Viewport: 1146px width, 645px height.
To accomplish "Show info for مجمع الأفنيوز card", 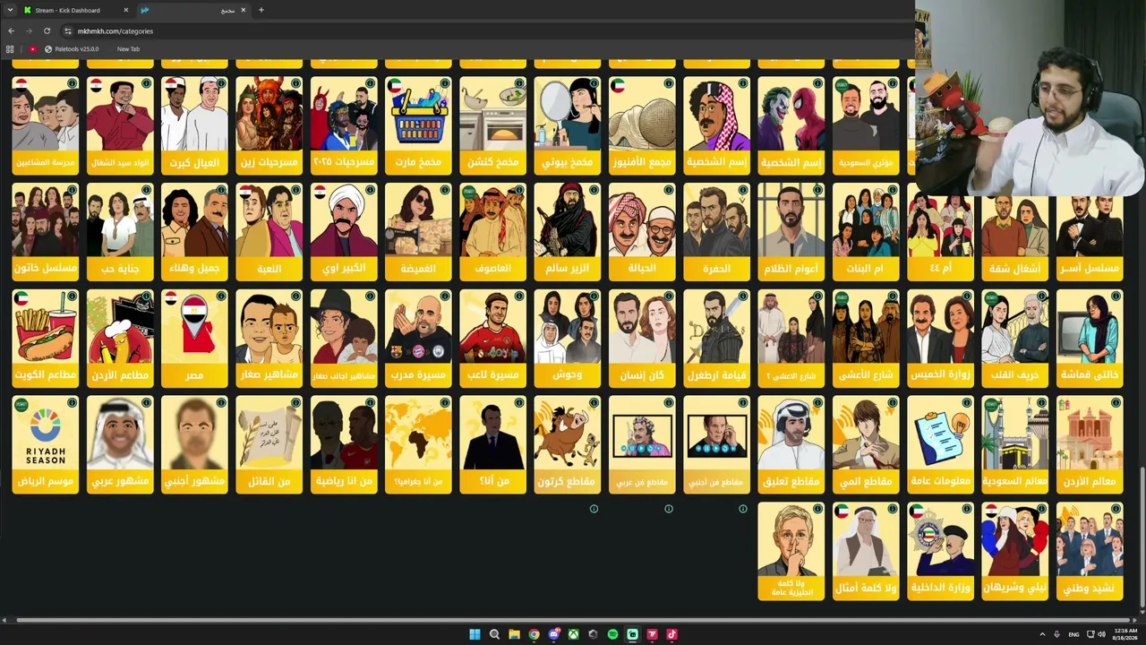I will coord(669,83).
